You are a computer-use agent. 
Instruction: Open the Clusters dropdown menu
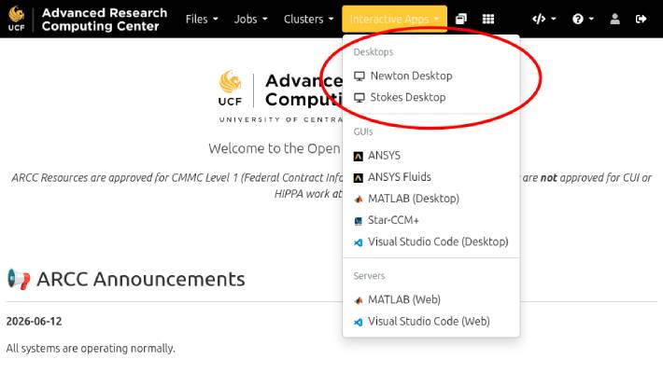(x=309, y=19)
